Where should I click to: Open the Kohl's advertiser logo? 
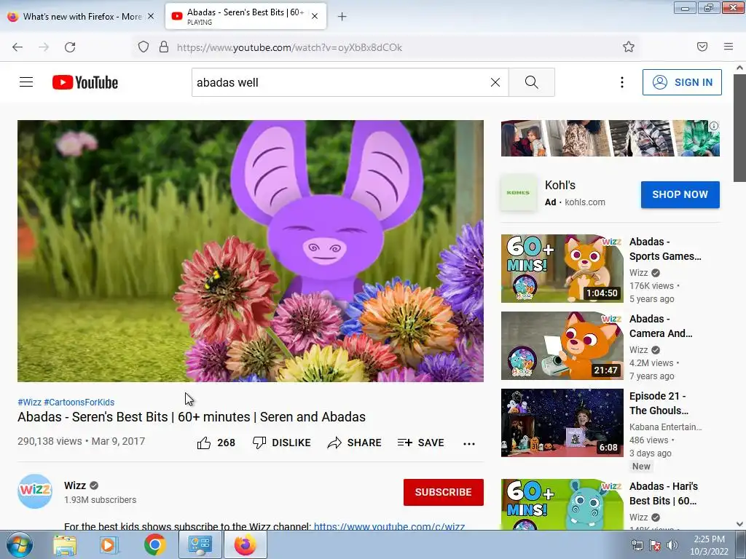[x=518, y=192]
